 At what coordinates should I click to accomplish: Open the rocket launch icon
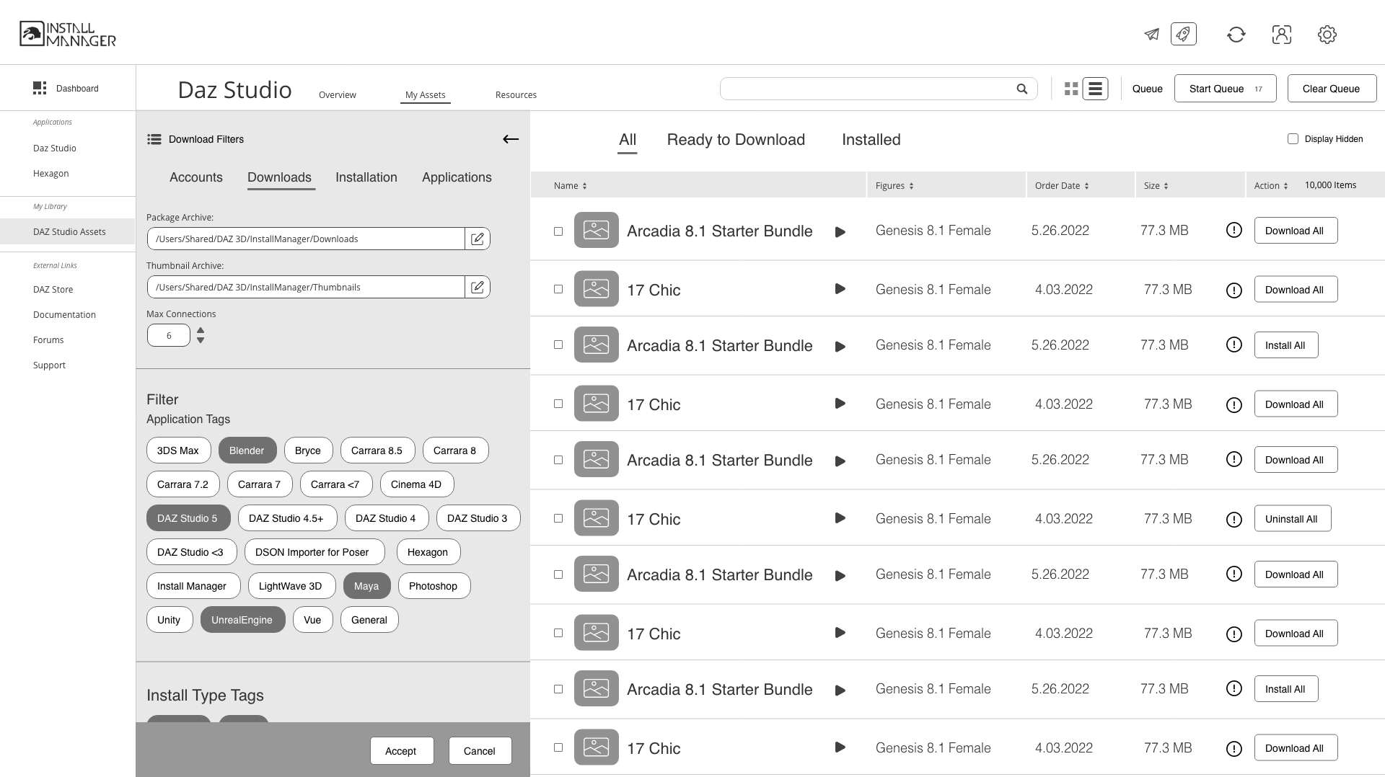point(1184,34)
